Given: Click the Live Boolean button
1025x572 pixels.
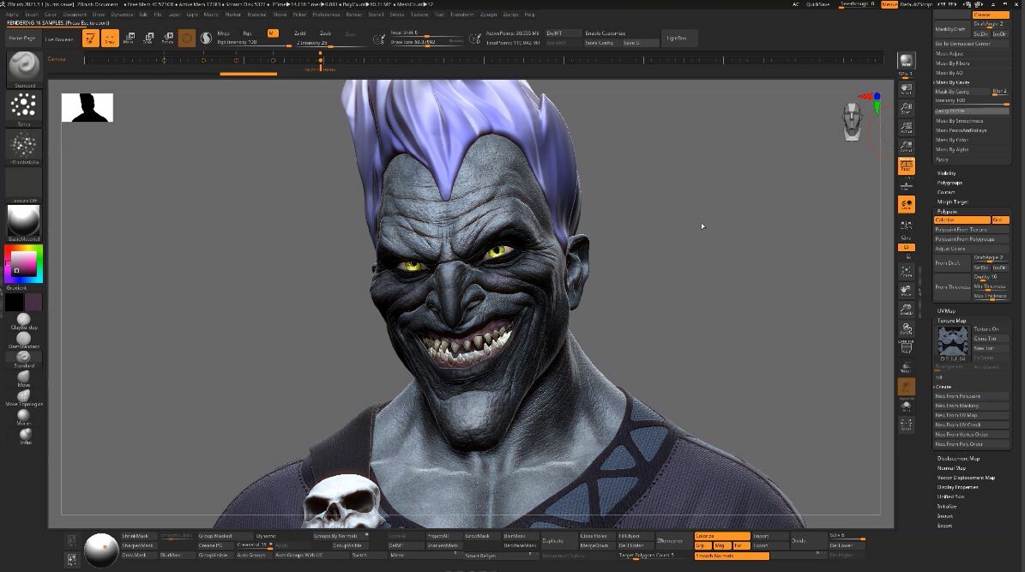Looking at the screenshot, I should 59,39.
